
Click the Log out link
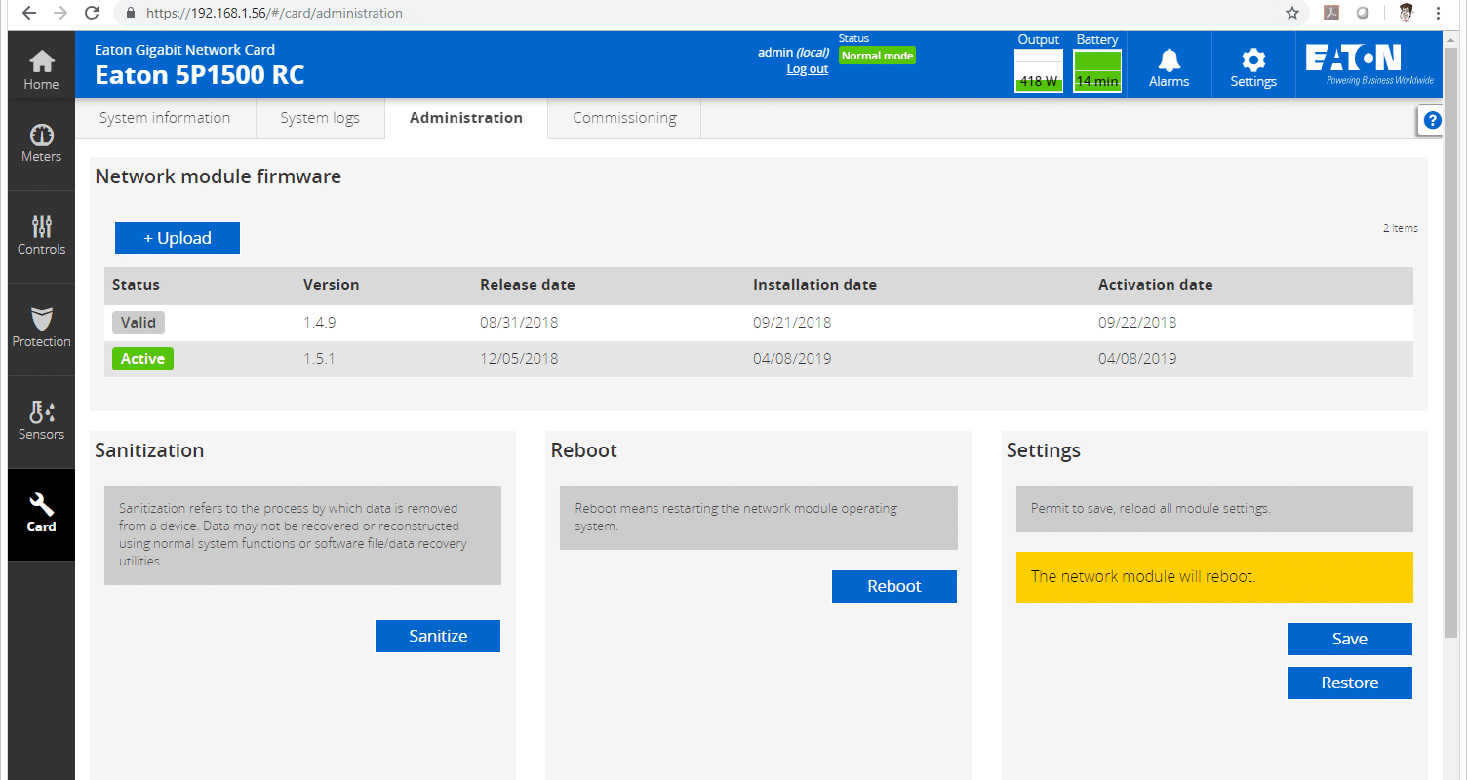[808, 69]
